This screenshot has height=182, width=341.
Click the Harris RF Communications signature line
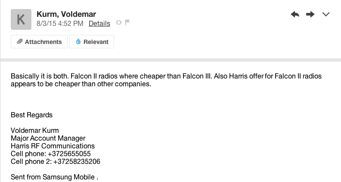(x=53, y=146)
